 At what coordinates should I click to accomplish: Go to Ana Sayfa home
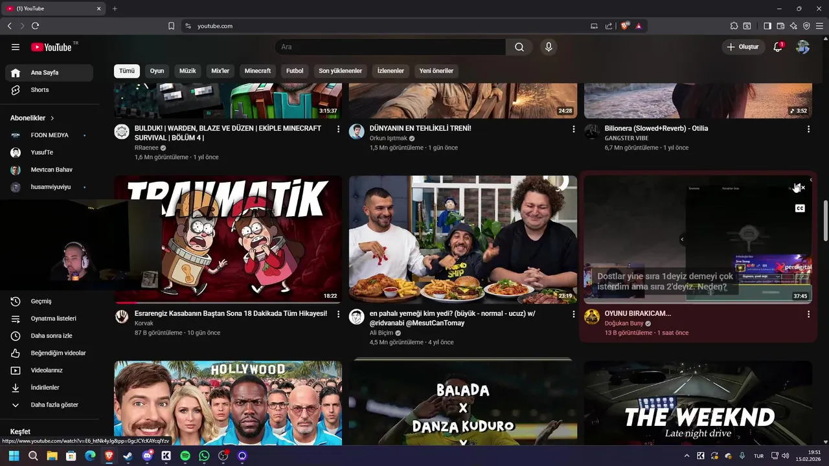pos(49,72)
